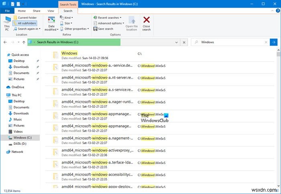The width and height of the screenshot is (281, 194).
Task: Click the Search Tools contextual tab
Action: (x=68, y=4)
